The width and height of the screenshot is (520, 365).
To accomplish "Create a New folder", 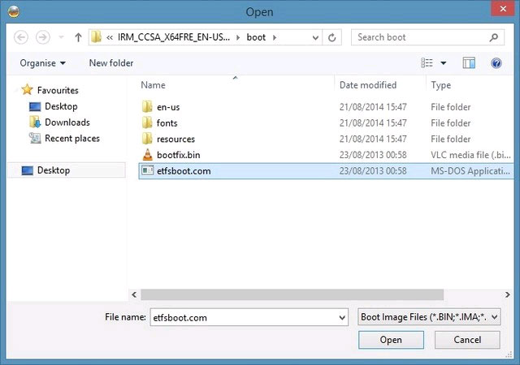I will (111, 63).
